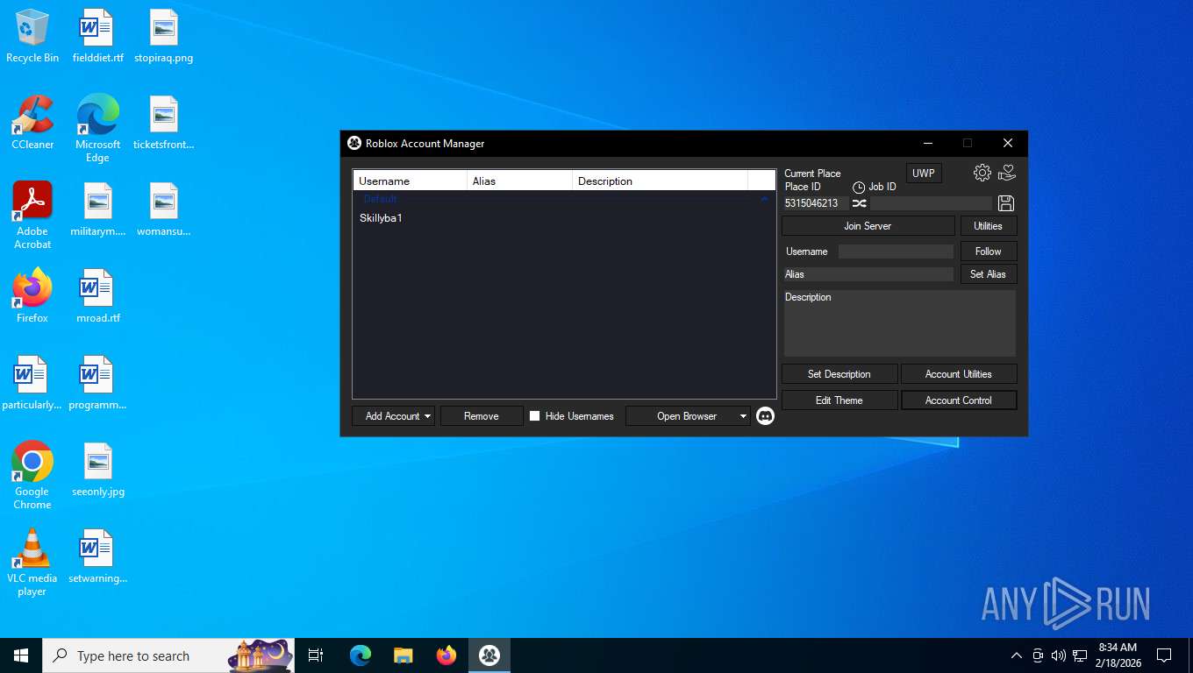Open the Windows Start menu

pos(21,655)
